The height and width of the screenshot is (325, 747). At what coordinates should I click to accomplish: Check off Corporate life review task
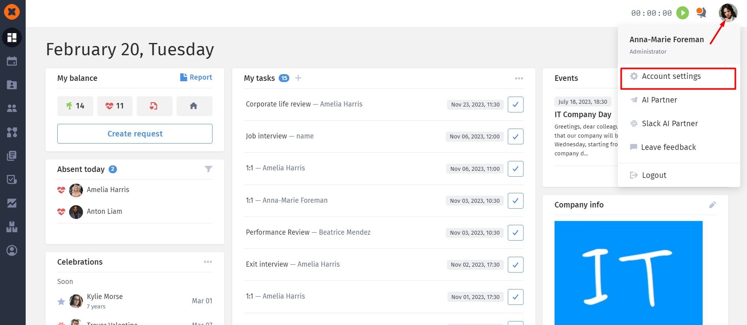point(516,105)
